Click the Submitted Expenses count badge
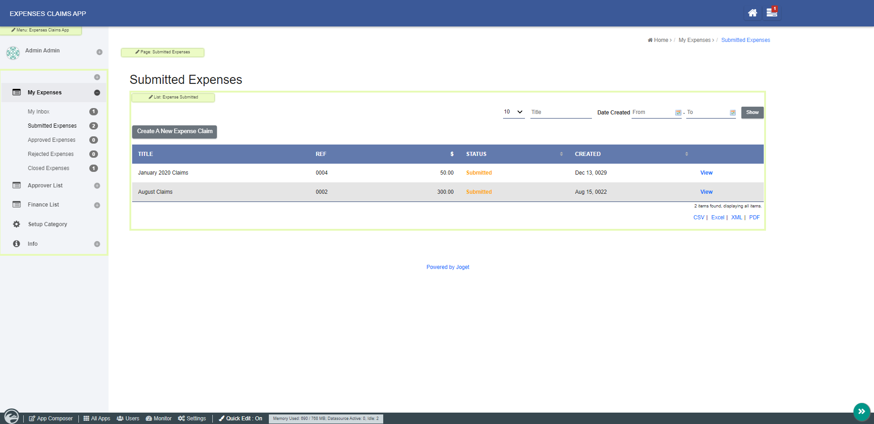The height and width of the screenshot is (424, 874). (93, 126)
